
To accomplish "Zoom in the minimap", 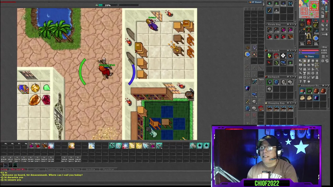I will click(323, 12).
